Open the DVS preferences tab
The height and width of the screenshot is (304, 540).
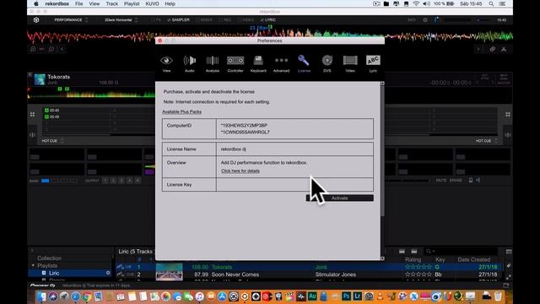coord(327,64)
